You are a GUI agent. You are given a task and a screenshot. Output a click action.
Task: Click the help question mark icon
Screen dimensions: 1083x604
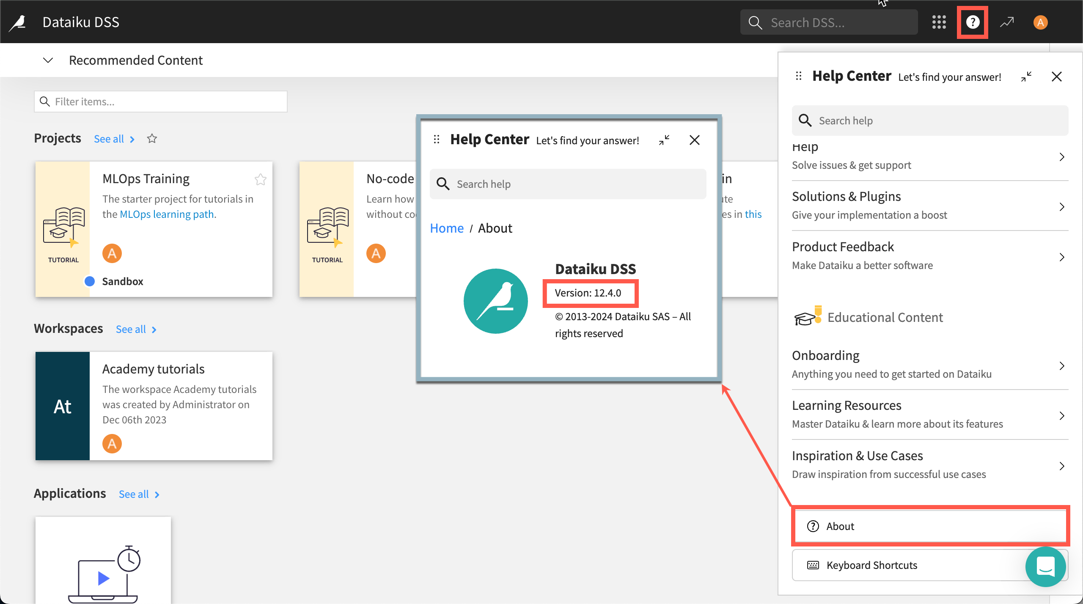pos(973,22)
